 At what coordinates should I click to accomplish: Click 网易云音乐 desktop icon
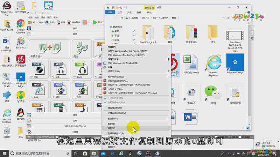(x=21, y=60)
